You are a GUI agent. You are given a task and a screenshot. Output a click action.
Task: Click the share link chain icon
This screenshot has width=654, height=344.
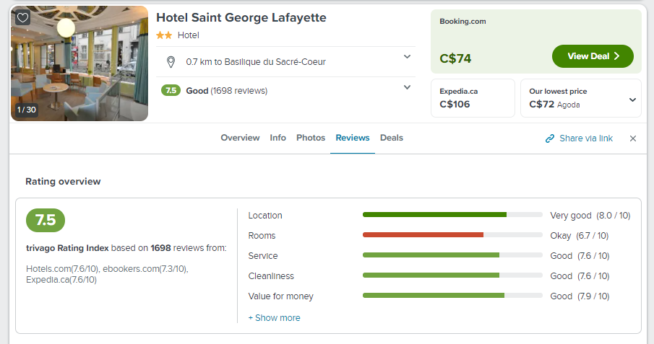tap(550, 138)
